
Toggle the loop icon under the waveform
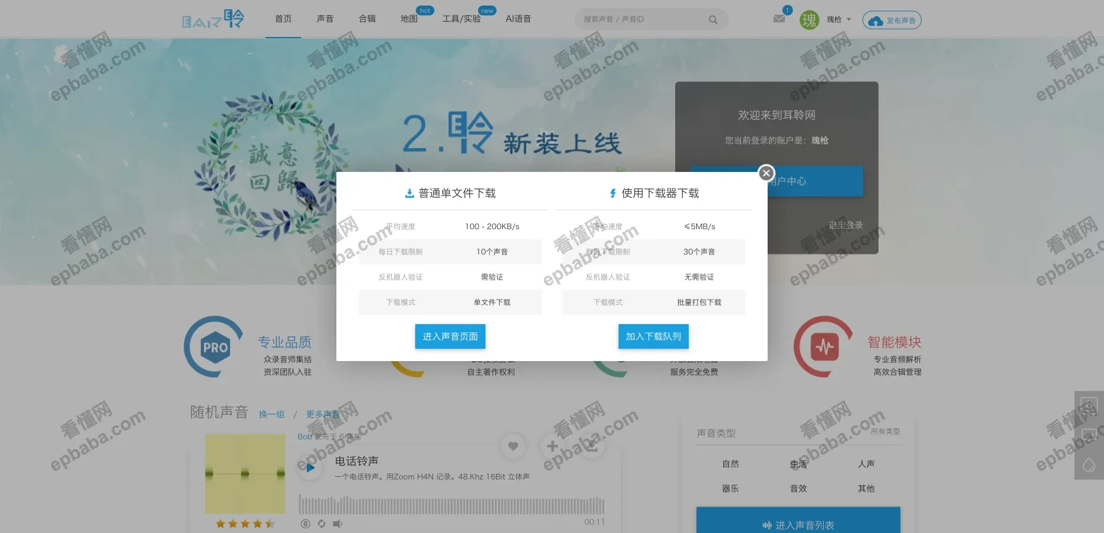point(321,524)
